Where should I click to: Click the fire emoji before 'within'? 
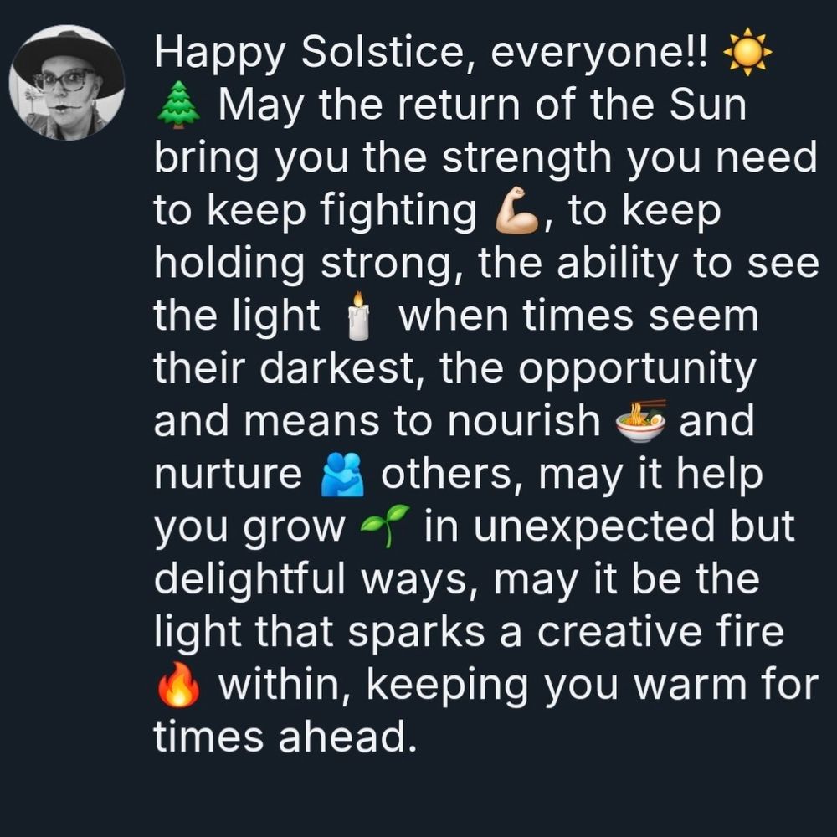point(179,685)
